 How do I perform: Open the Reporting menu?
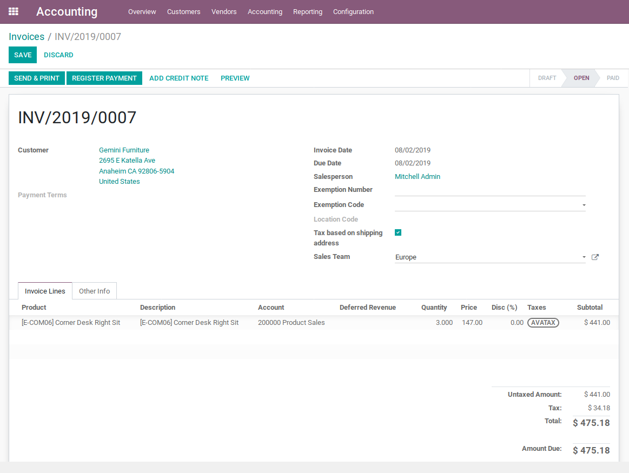click(x=307, y=11)
